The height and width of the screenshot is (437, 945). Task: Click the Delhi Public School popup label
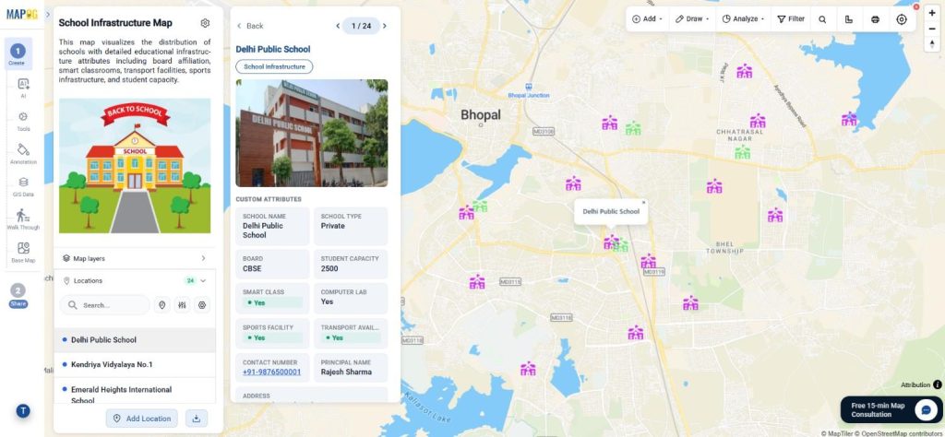[x=611, y=211]
